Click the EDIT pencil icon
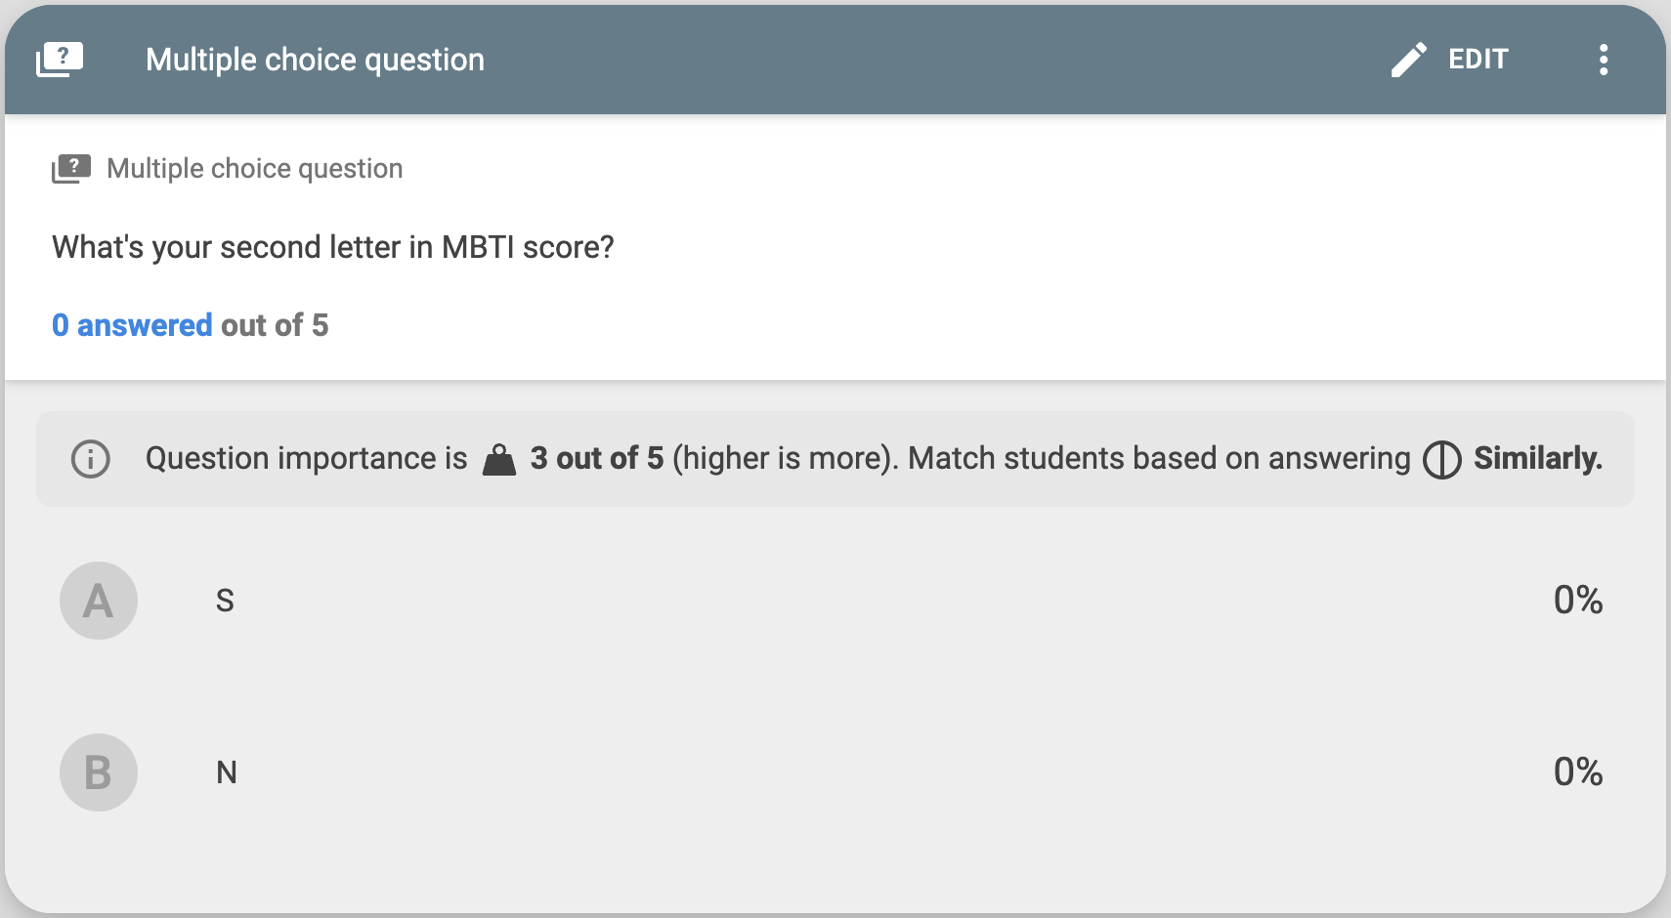The height and width of the screenshot is (918, 1671). (1408, 60)
